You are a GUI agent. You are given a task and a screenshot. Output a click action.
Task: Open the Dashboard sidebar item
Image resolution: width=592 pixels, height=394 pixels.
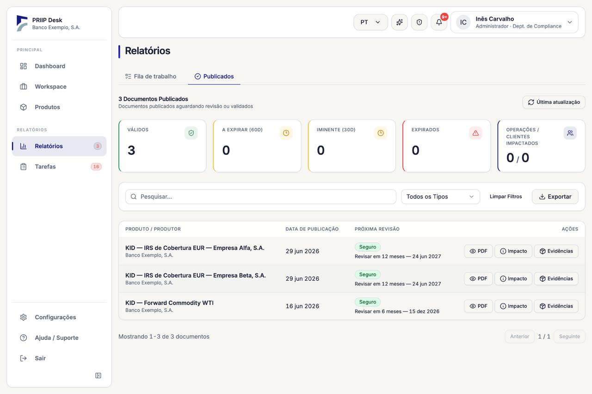tap(59, 66)
